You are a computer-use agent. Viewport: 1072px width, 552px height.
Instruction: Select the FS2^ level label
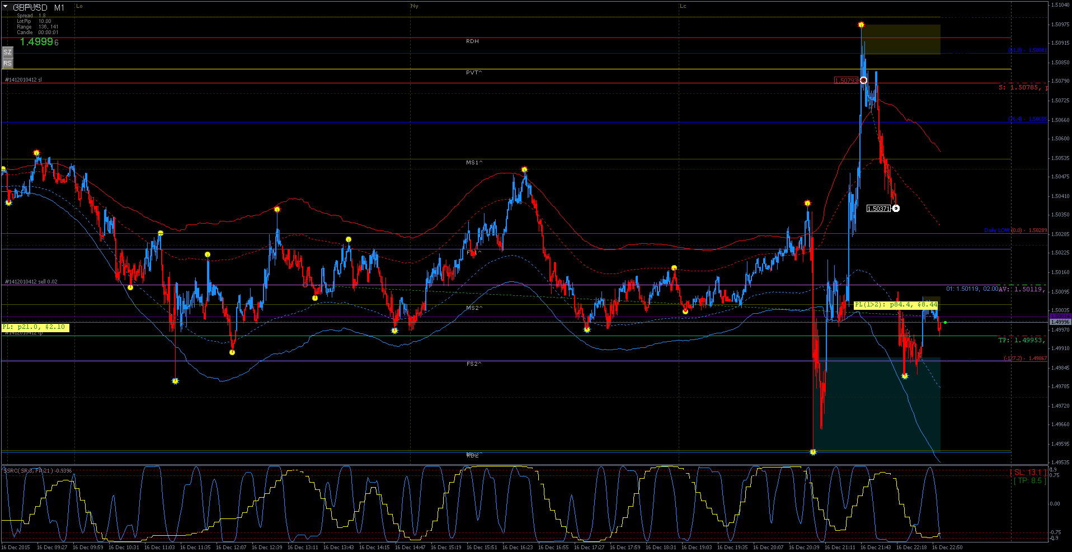(474, 364)
